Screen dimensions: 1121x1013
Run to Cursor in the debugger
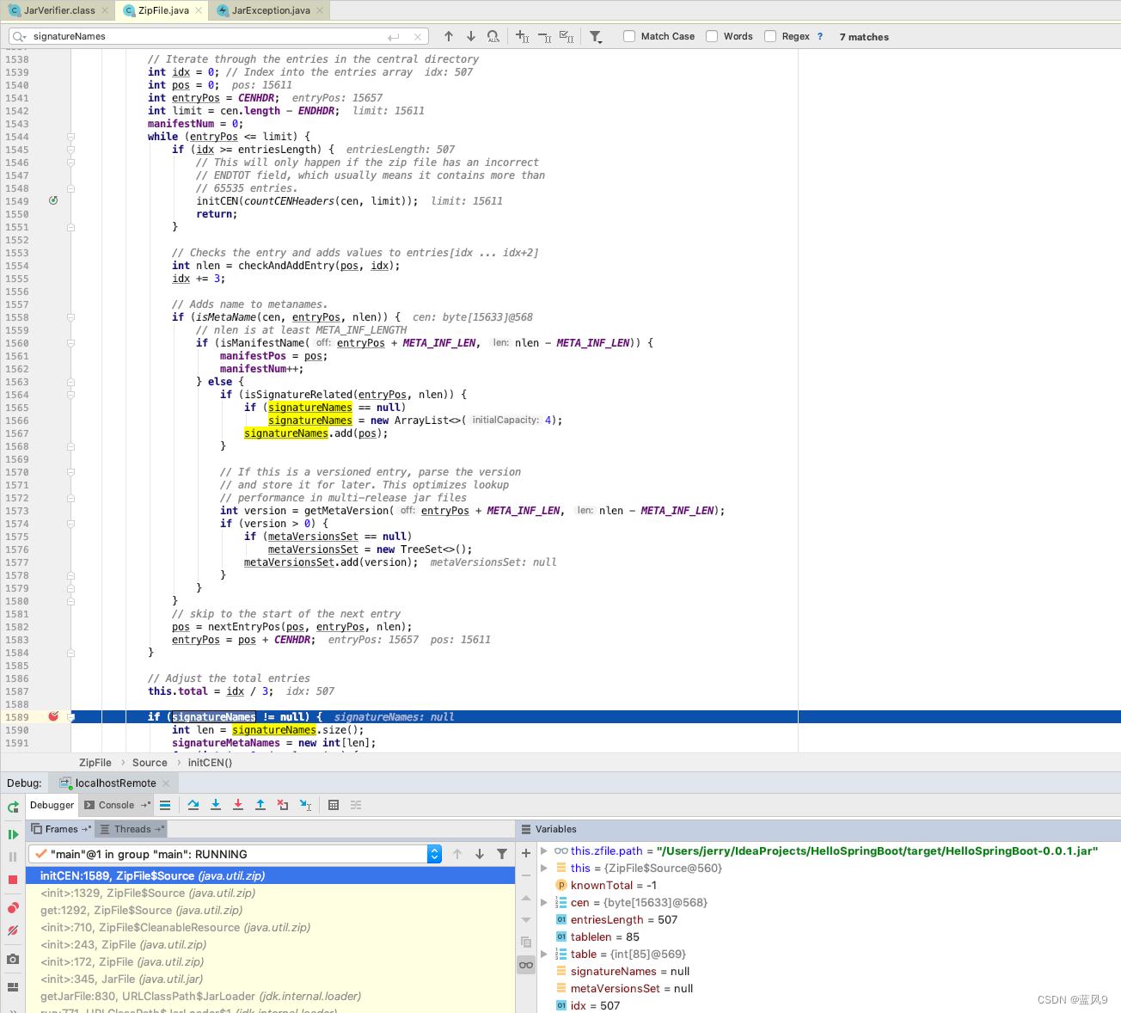[x=305, y=805]
